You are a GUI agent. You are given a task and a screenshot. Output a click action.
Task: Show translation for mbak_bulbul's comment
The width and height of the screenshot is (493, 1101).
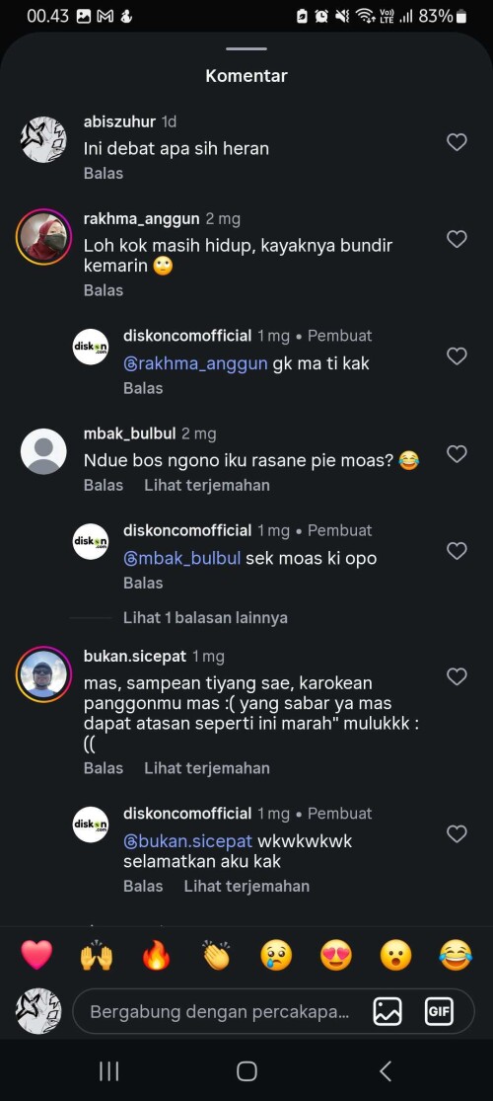click(x=207, y=485)
